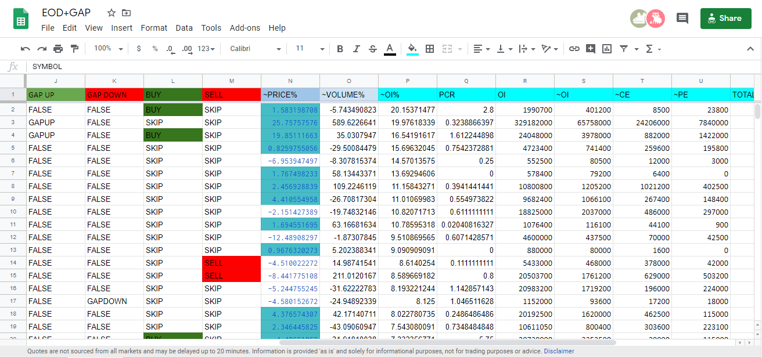The image size is (762, 358).
Task: Open the Help menu
Action: coord(277,28)
